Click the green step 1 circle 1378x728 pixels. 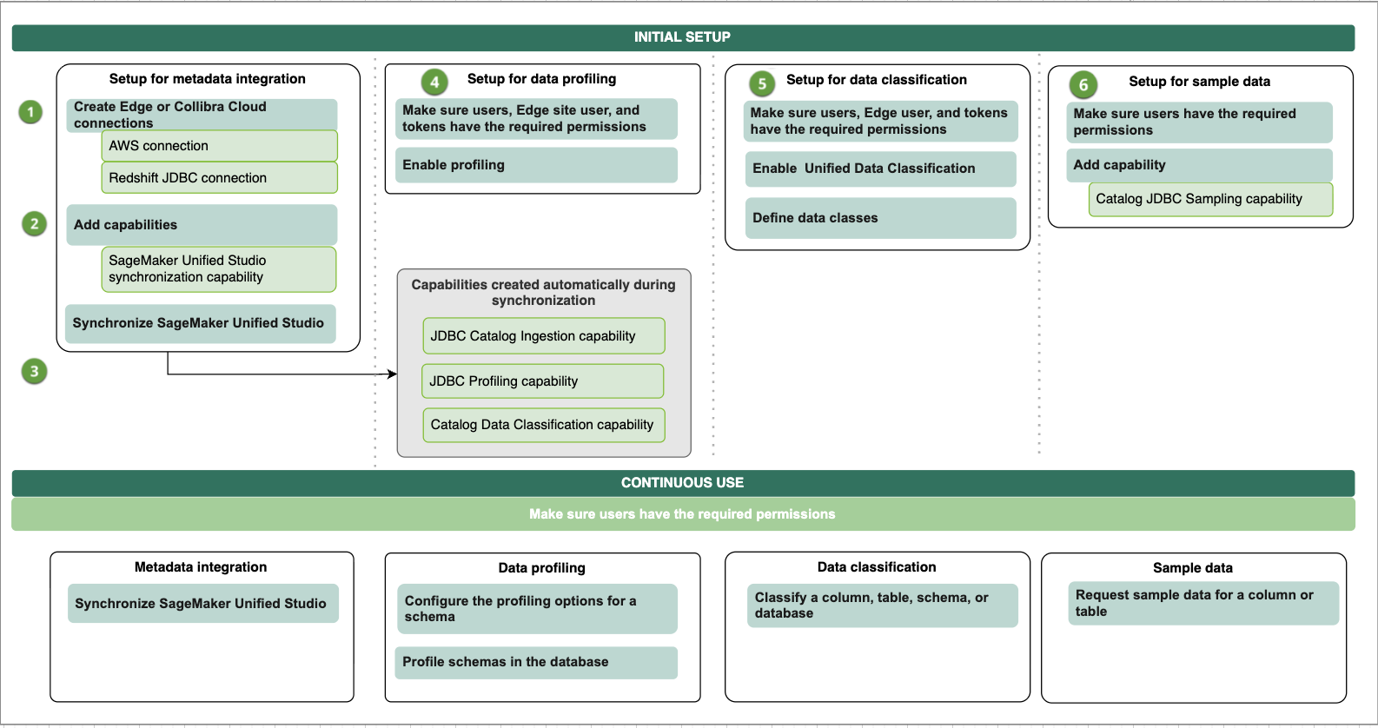click(30, 112)
